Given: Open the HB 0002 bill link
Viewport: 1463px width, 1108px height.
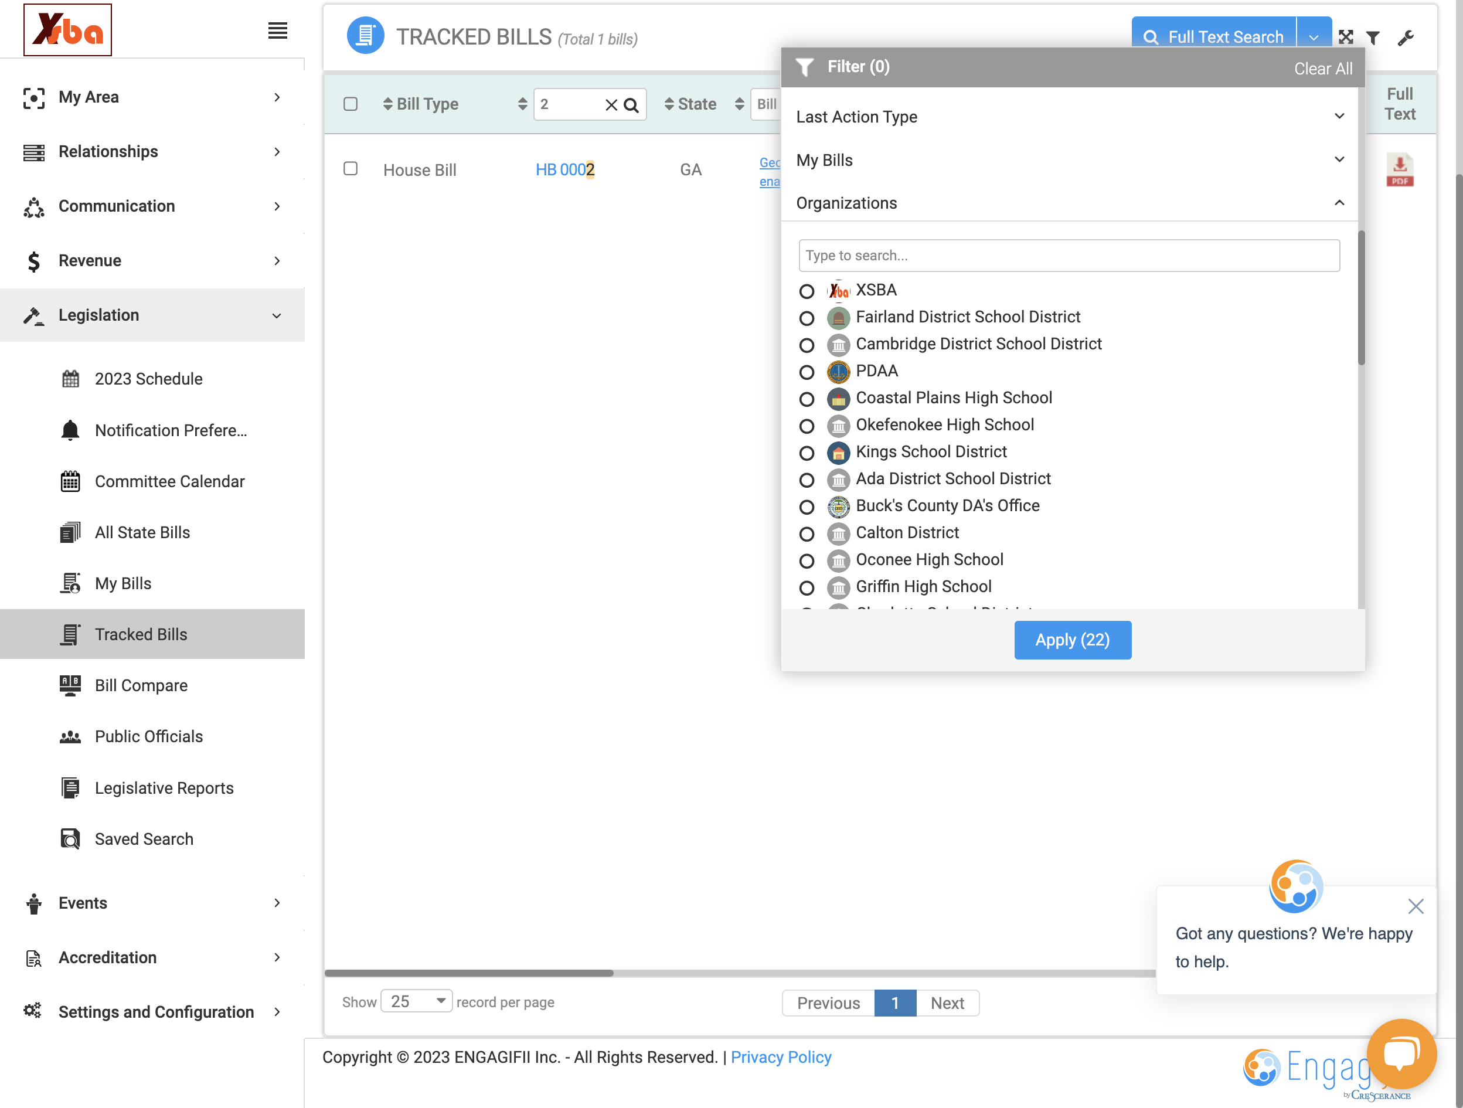Looking at the screenshot, I should coord(565,169).
